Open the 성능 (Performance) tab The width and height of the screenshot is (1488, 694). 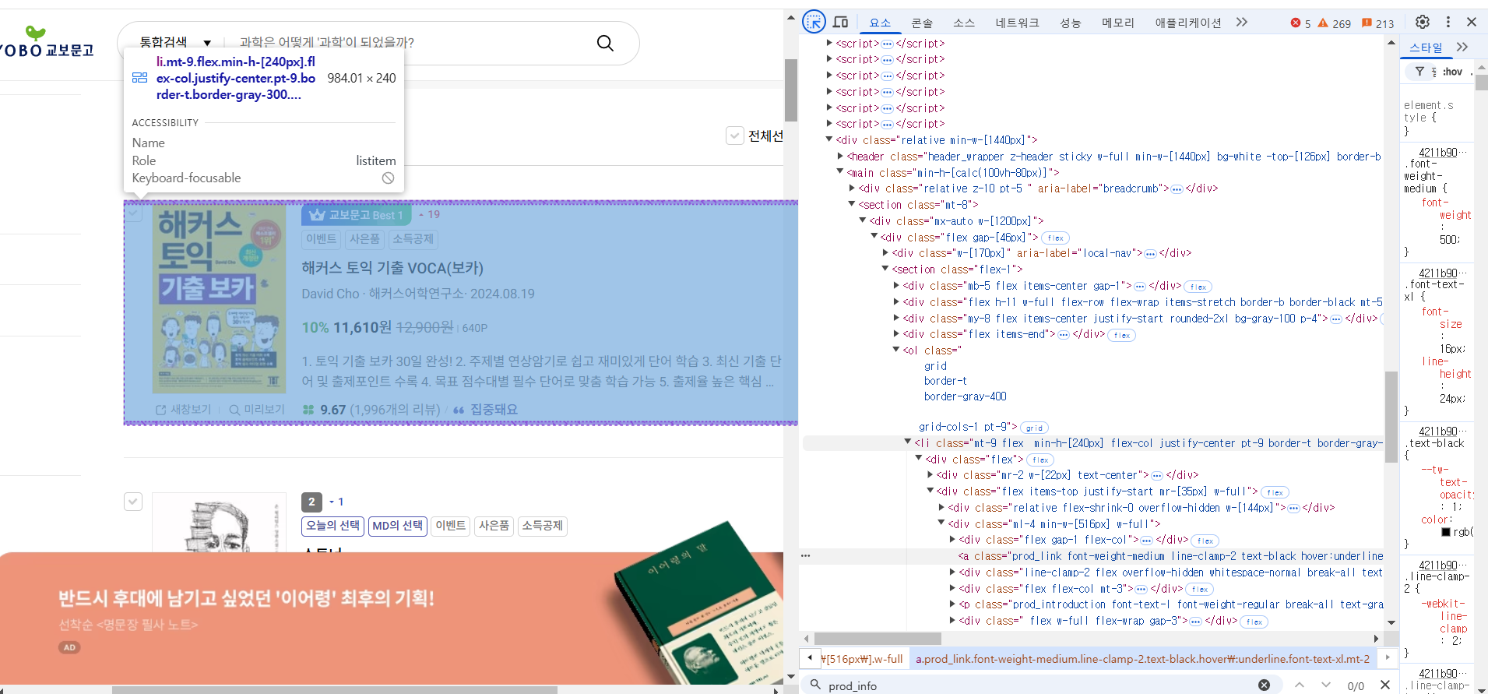pos(1071,23)
